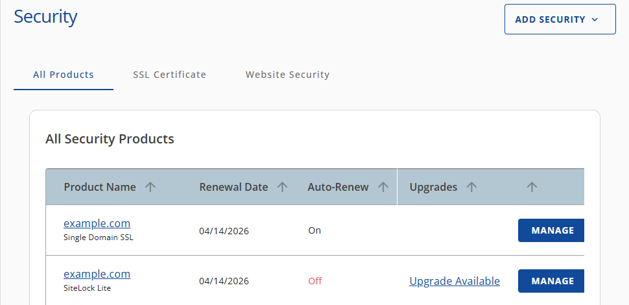
Task: Click the Renewal Date column header label
Action: [x=233, y=187]
